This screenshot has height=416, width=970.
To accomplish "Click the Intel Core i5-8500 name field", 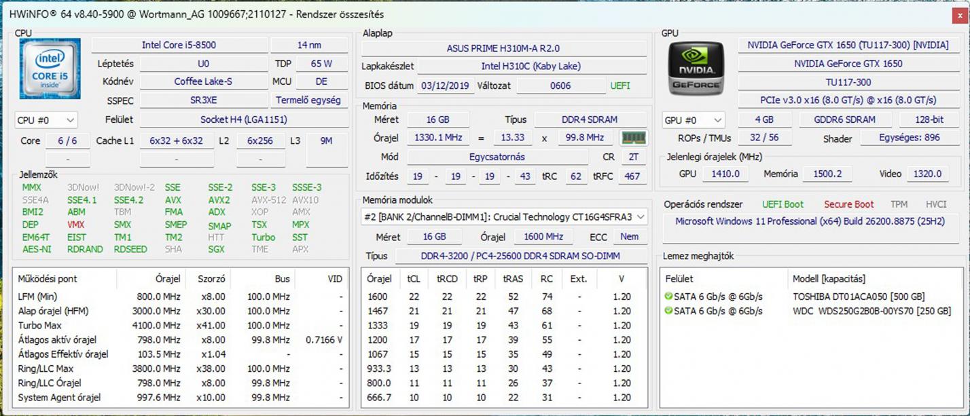I will click(179, 45).
